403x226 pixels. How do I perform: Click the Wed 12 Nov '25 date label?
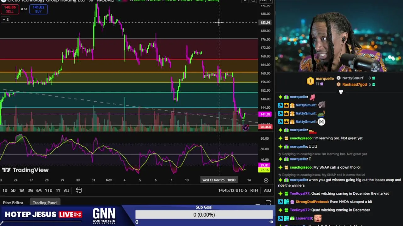tap(219, 180)
